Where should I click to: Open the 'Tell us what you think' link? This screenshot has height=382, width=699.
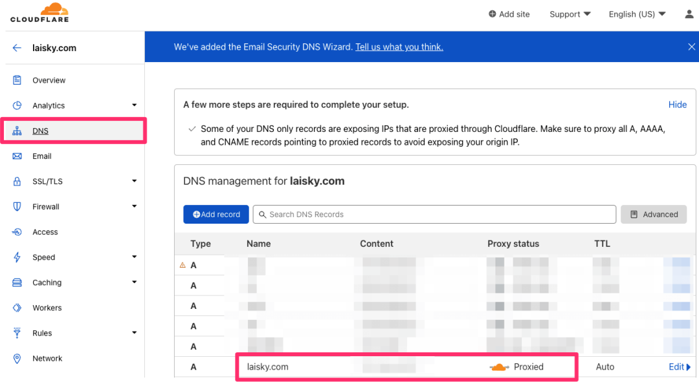[399, 47]
